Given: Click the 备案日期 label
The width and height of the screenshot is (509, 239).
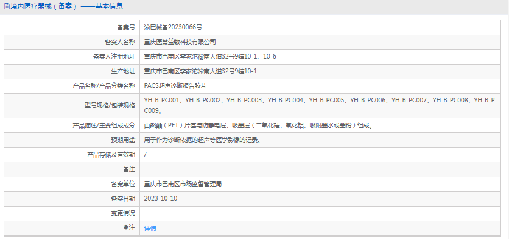Looking at the screenshot, I should coord(123,199).
